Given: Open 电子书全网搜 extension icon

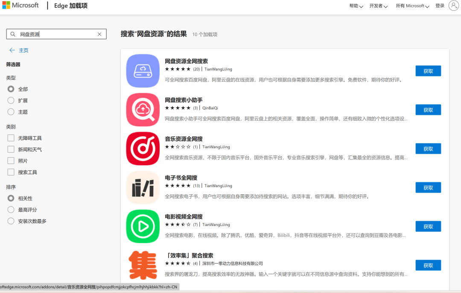Looking at the screenshot, I should (x=143, y=188).
